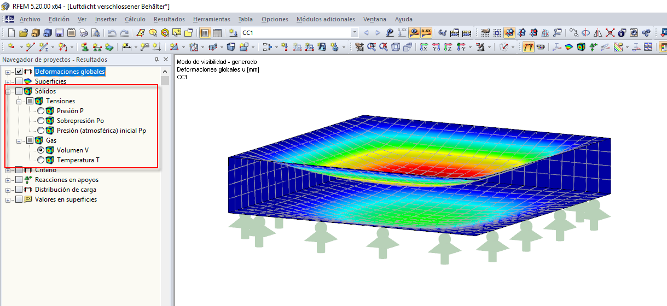Go to the next load case arrow
Viewport: 667px width, 306px height.
click(378, 33)
